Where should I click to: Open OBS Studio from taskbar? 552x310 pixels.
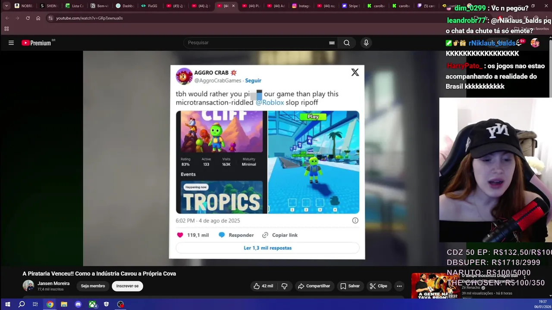point(120,304)
